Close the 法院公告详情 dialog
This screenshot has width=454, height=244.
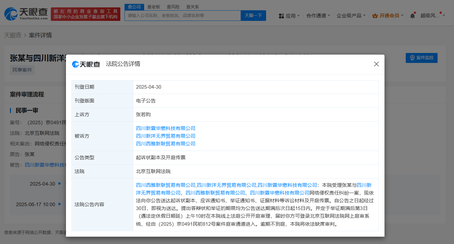[376, 64]
